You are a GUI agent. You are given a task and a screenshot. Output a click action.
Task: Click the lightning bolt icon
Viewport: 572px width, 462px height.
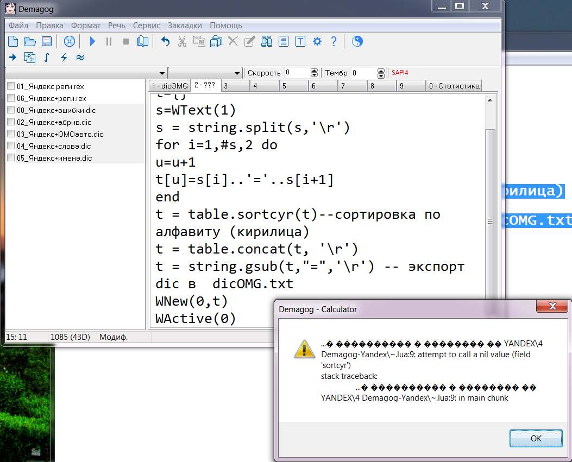(64, 57)
